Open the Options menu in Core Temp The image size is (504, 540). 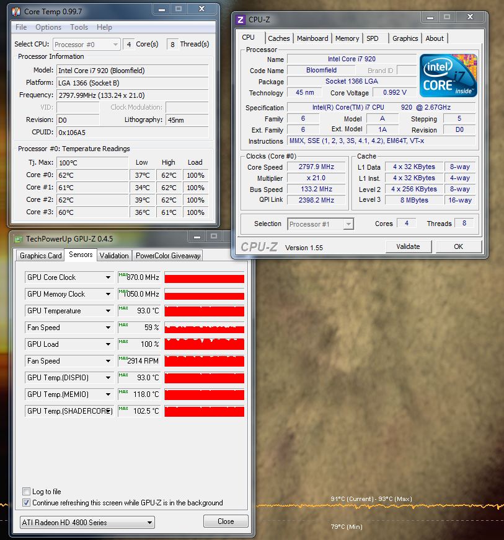[x=48, y=27]
